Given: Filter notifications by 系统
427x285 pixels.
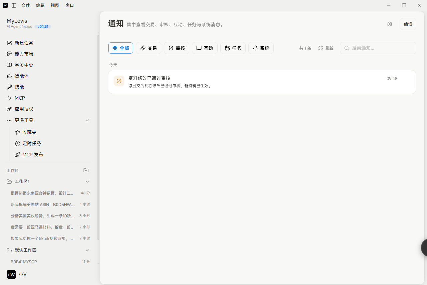Looking at the screenshot, I should (261, 48).
